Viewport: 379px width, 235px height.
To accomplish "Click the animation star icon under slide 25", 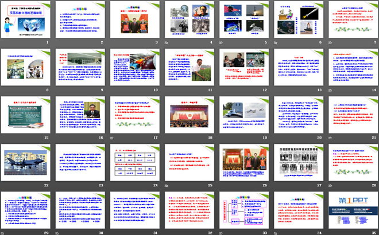I will point(167,186).
